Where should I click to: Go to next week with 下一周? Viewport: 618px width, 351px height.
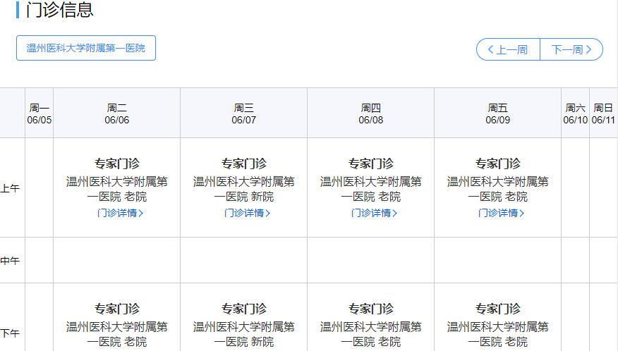pyautogui.click(x=571, y=49)
